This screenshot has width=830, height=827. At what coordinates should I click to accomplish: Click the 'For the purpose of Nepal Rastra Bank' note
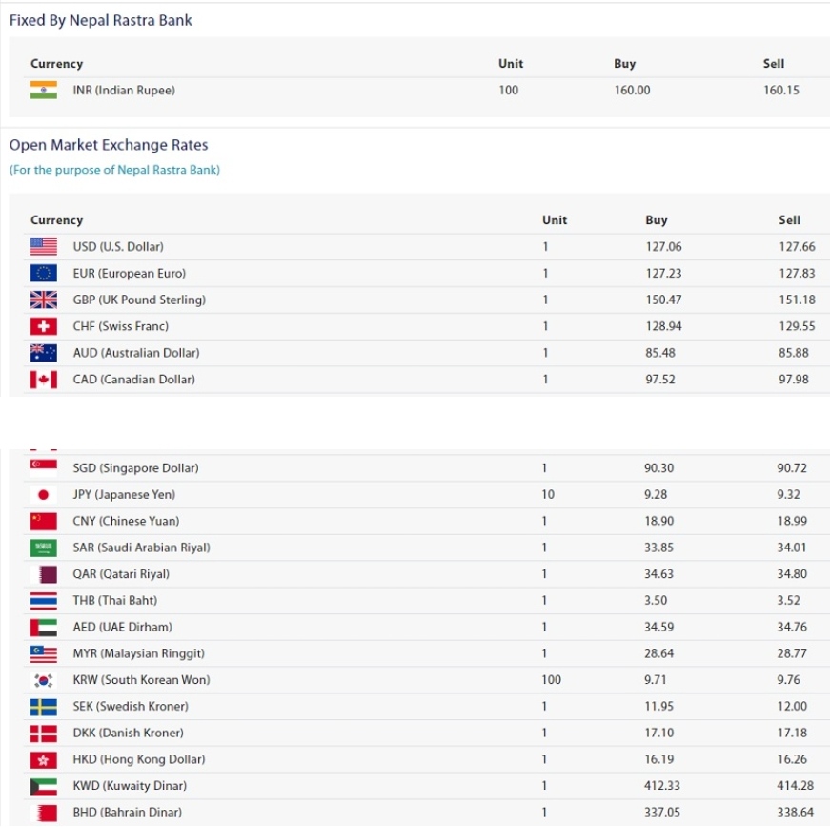click(114, 170)
